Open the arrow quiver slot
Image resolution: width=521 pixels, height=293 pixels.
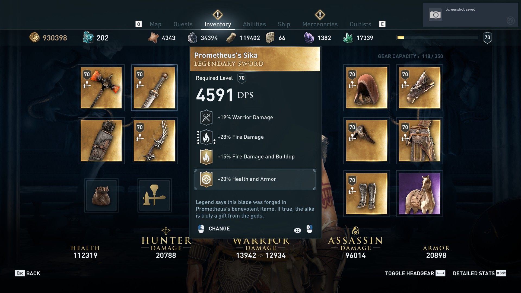[101, 141]
